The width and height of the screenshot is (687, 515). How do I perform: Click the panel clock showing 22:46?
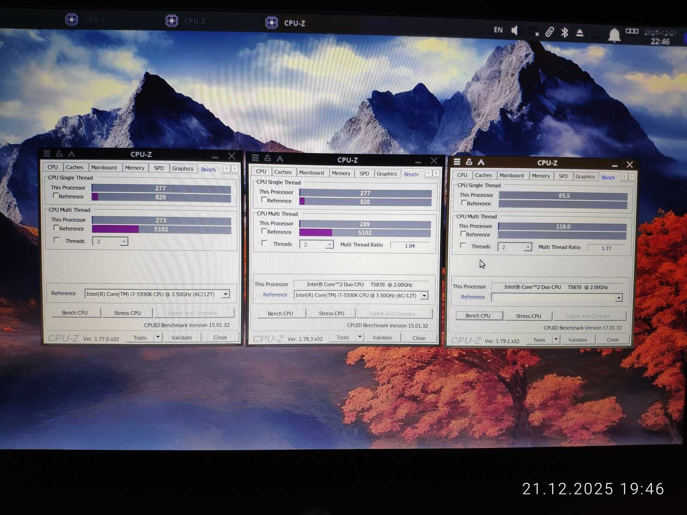pyautogui.click(x=660, y=41)
